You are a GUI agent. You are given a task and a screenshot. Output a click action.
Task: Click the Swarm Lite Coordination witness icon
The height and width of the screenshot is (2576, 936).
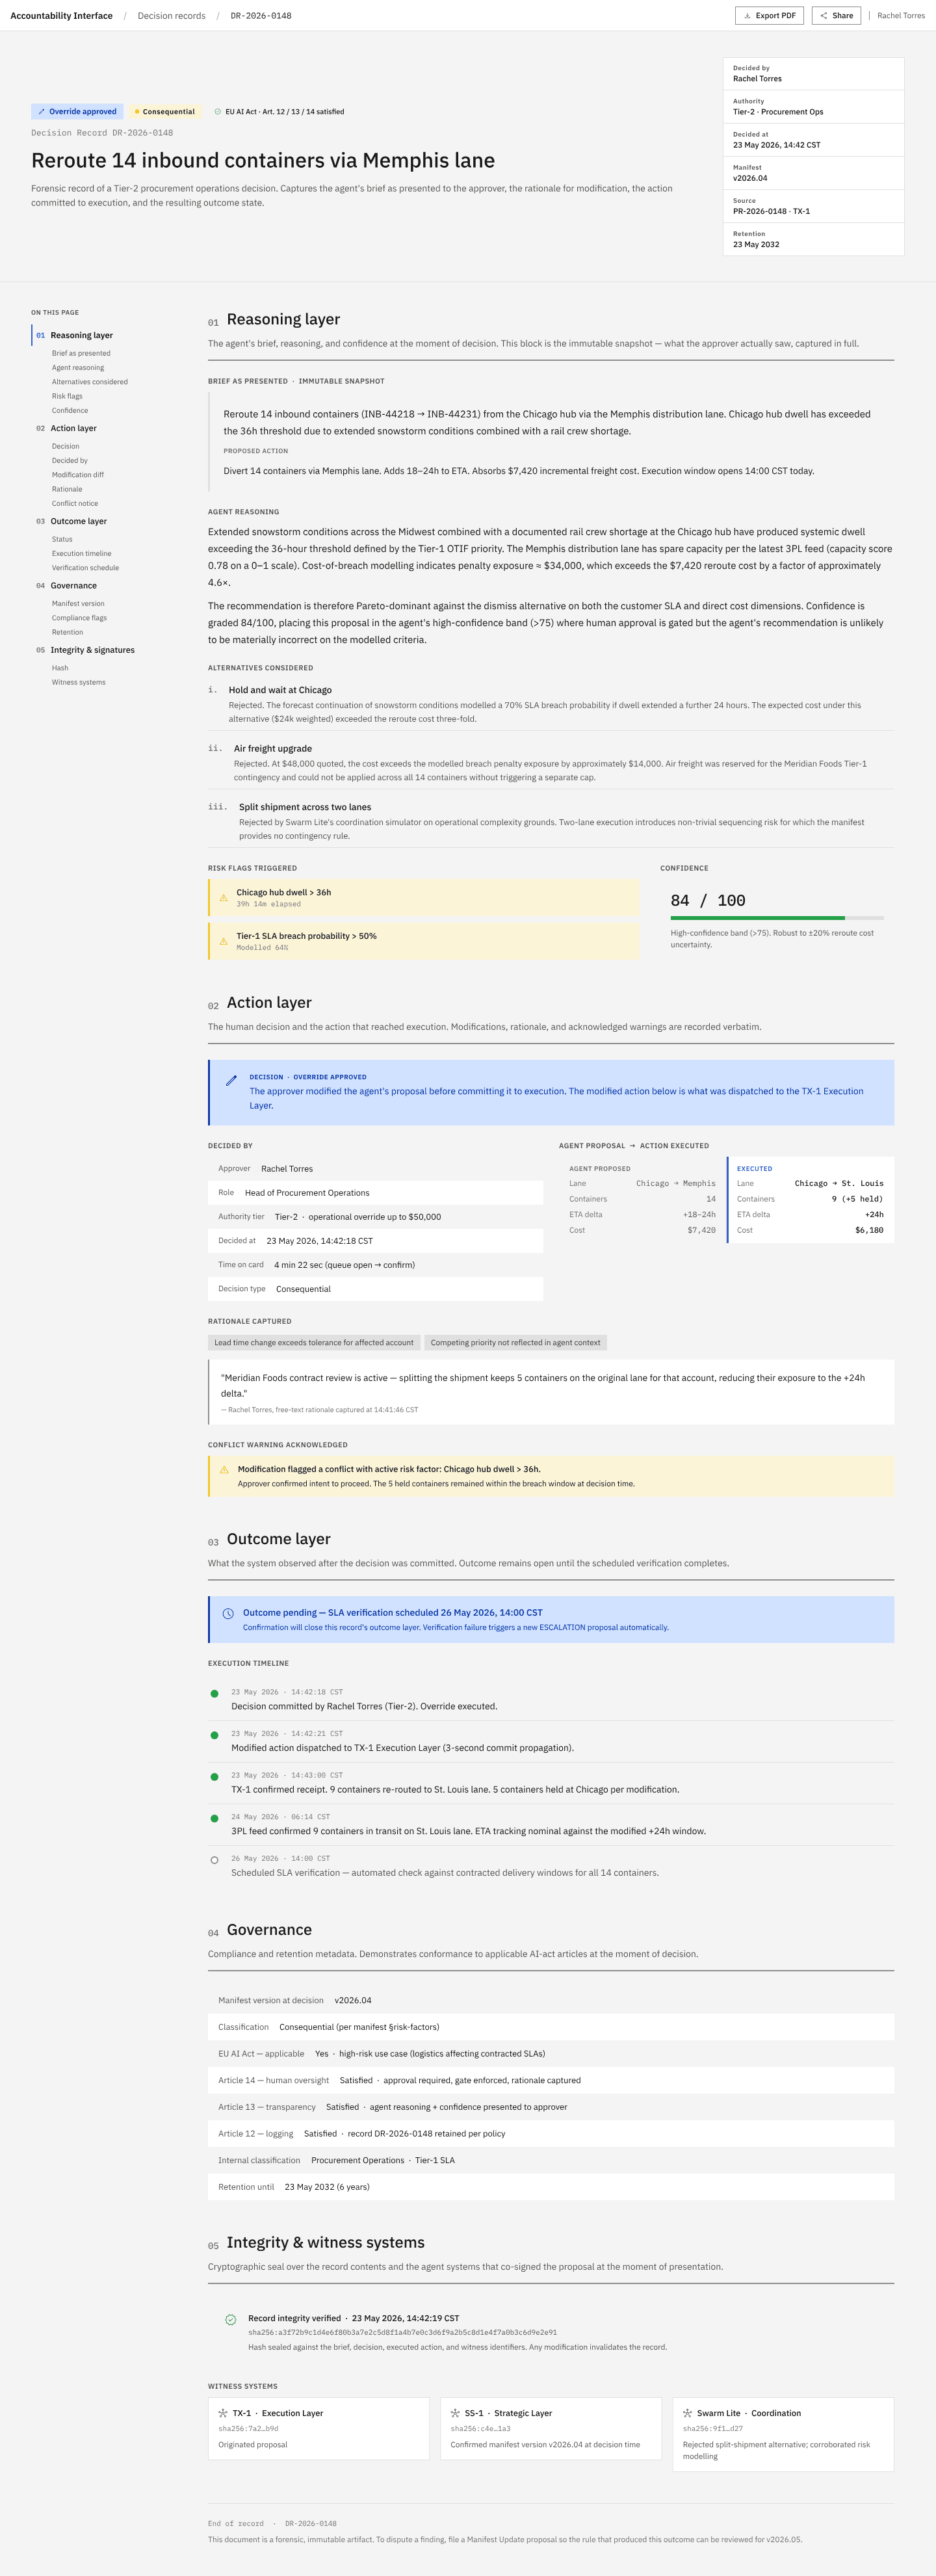tap(687, 2413)
